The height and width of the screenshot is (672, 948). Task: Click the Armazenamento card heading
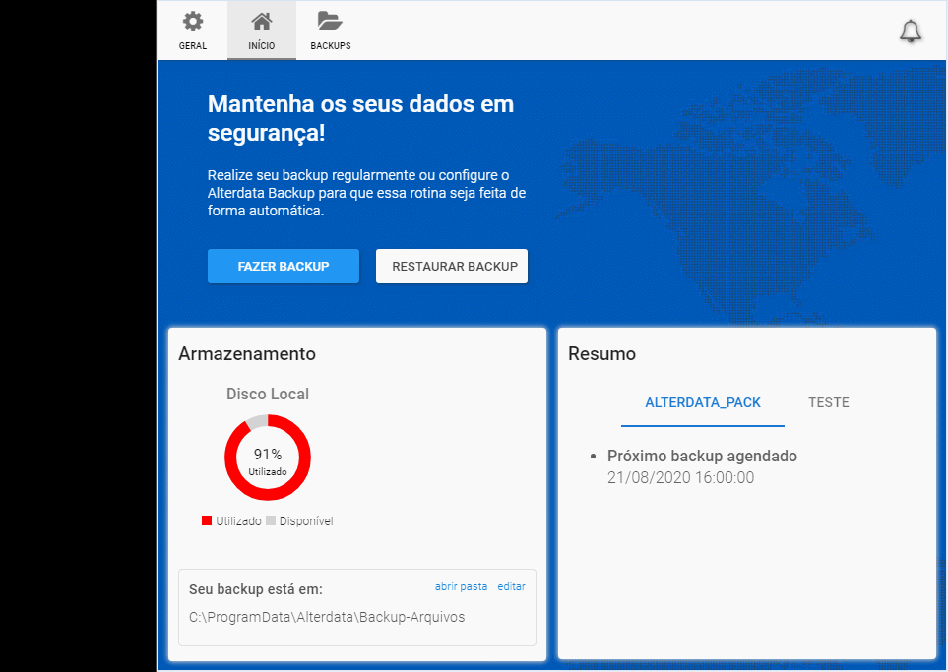tap(247, 353)
